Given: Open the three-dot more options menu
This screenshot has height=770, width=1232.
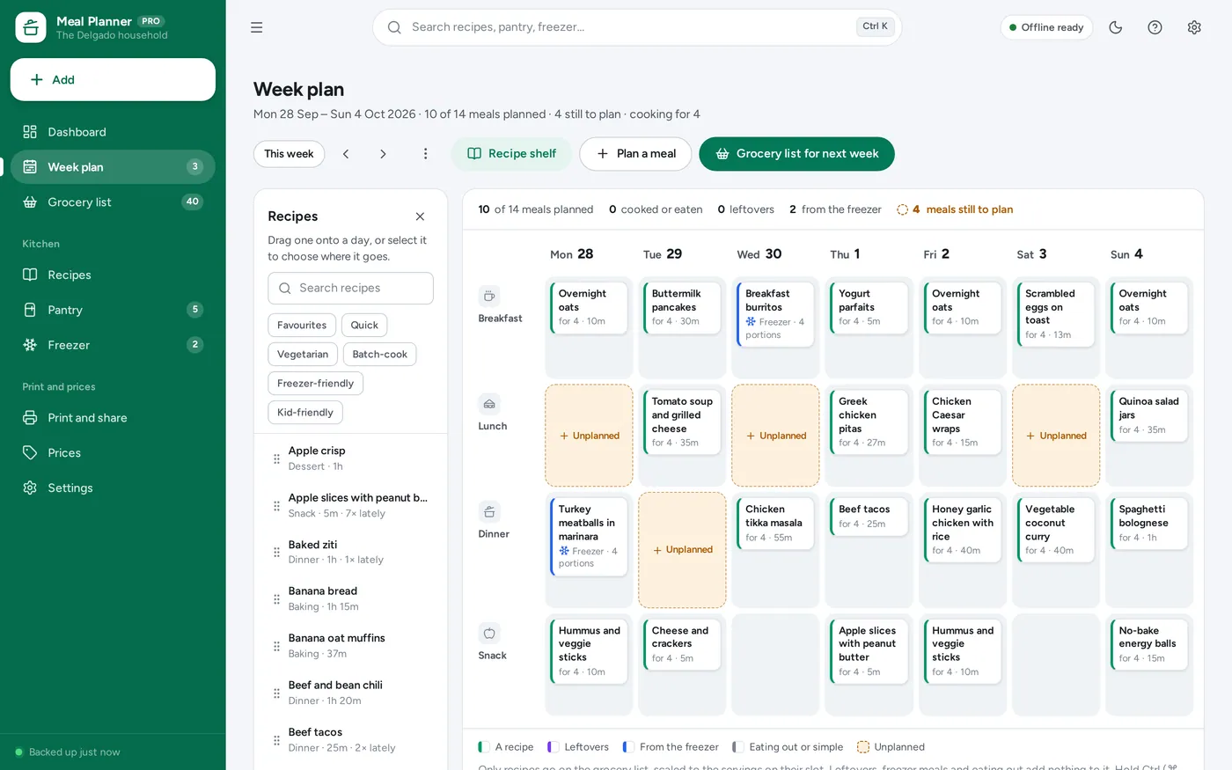Looking at the screenshot, I should coord(425,153).
